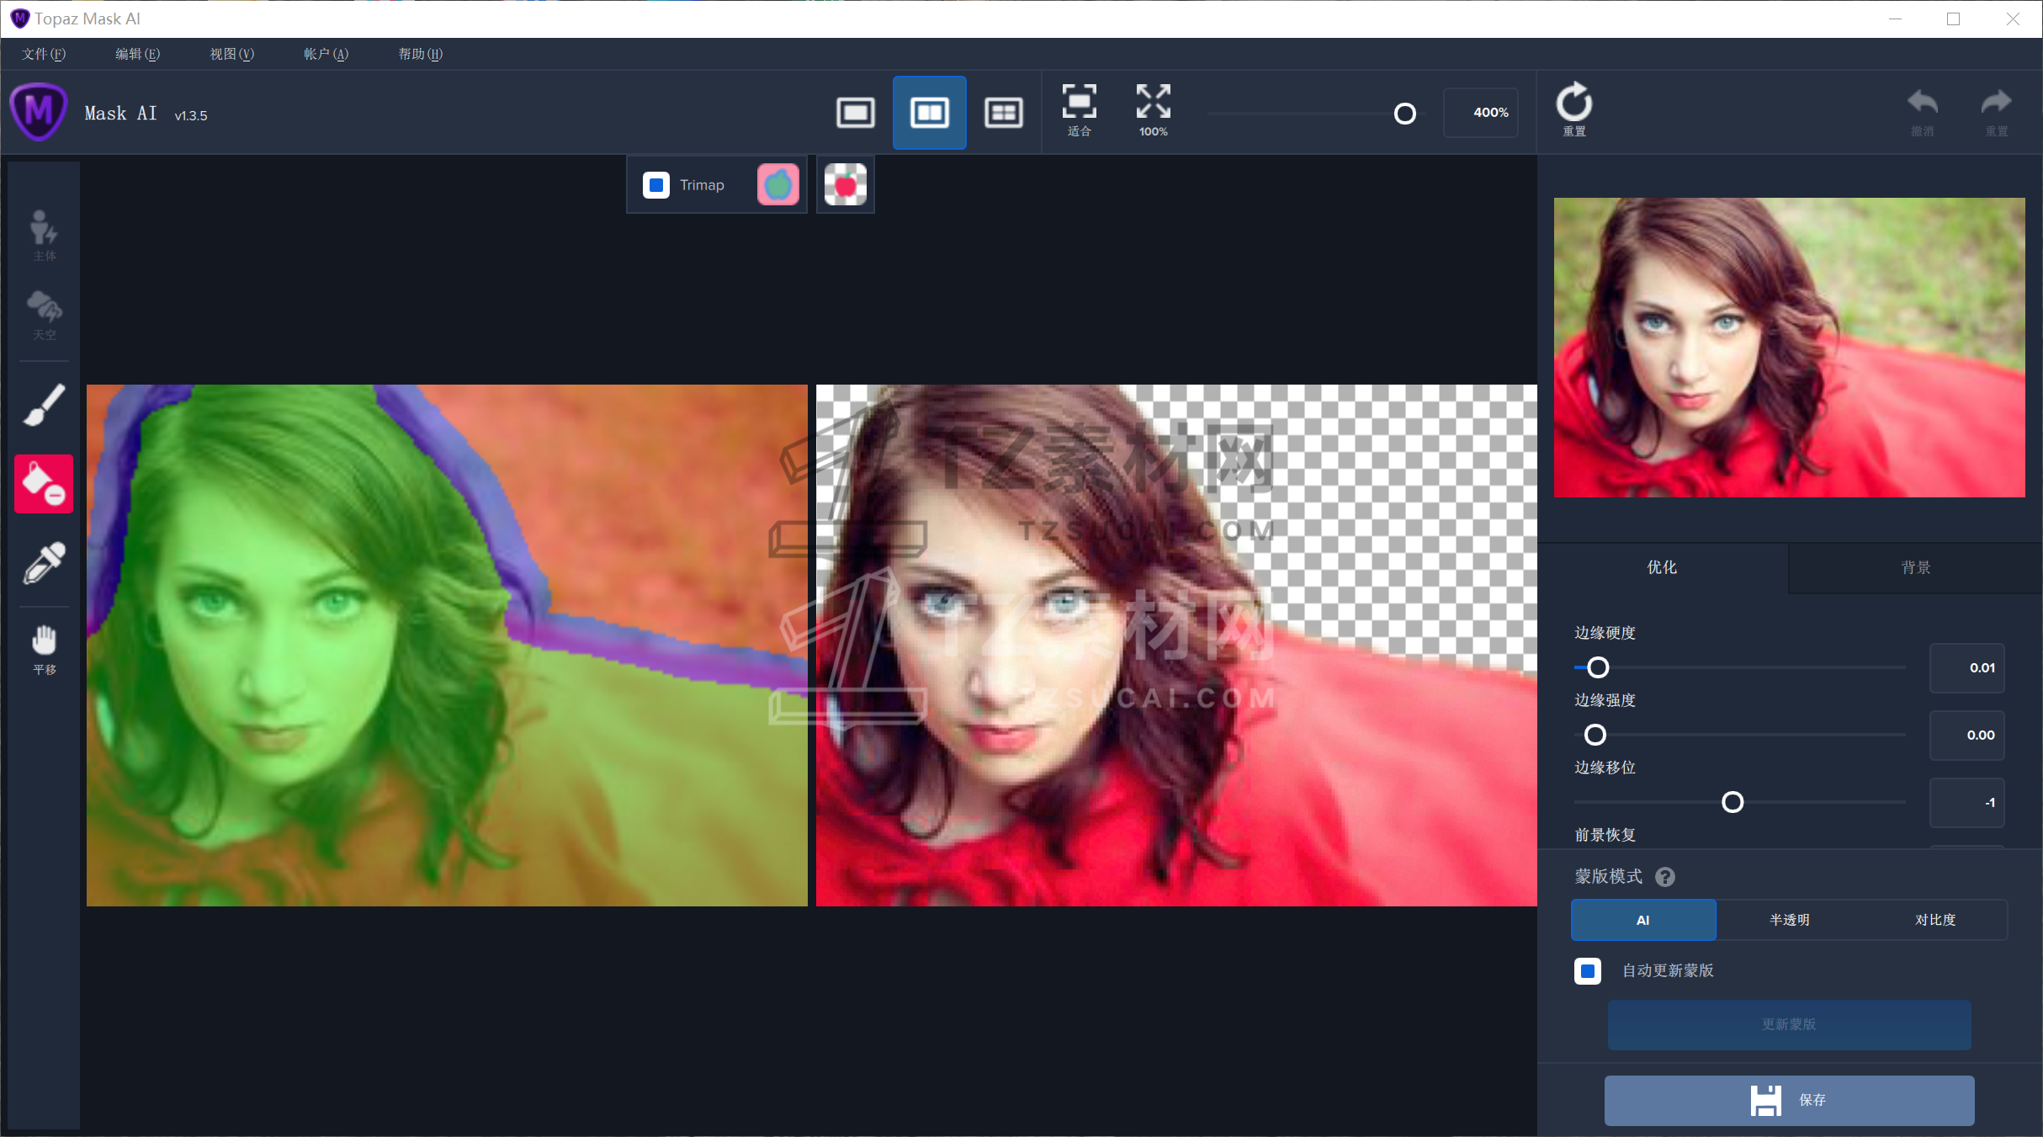The width and height of the screenshot is (2043, 1137).
Task: Click the auto-detect subject tool
Action: [x=44, y=235]
